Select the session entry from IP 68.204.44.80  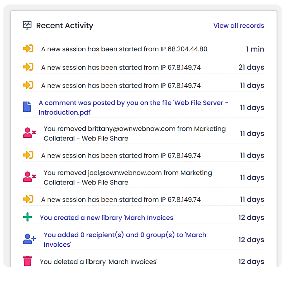(124, 49)
